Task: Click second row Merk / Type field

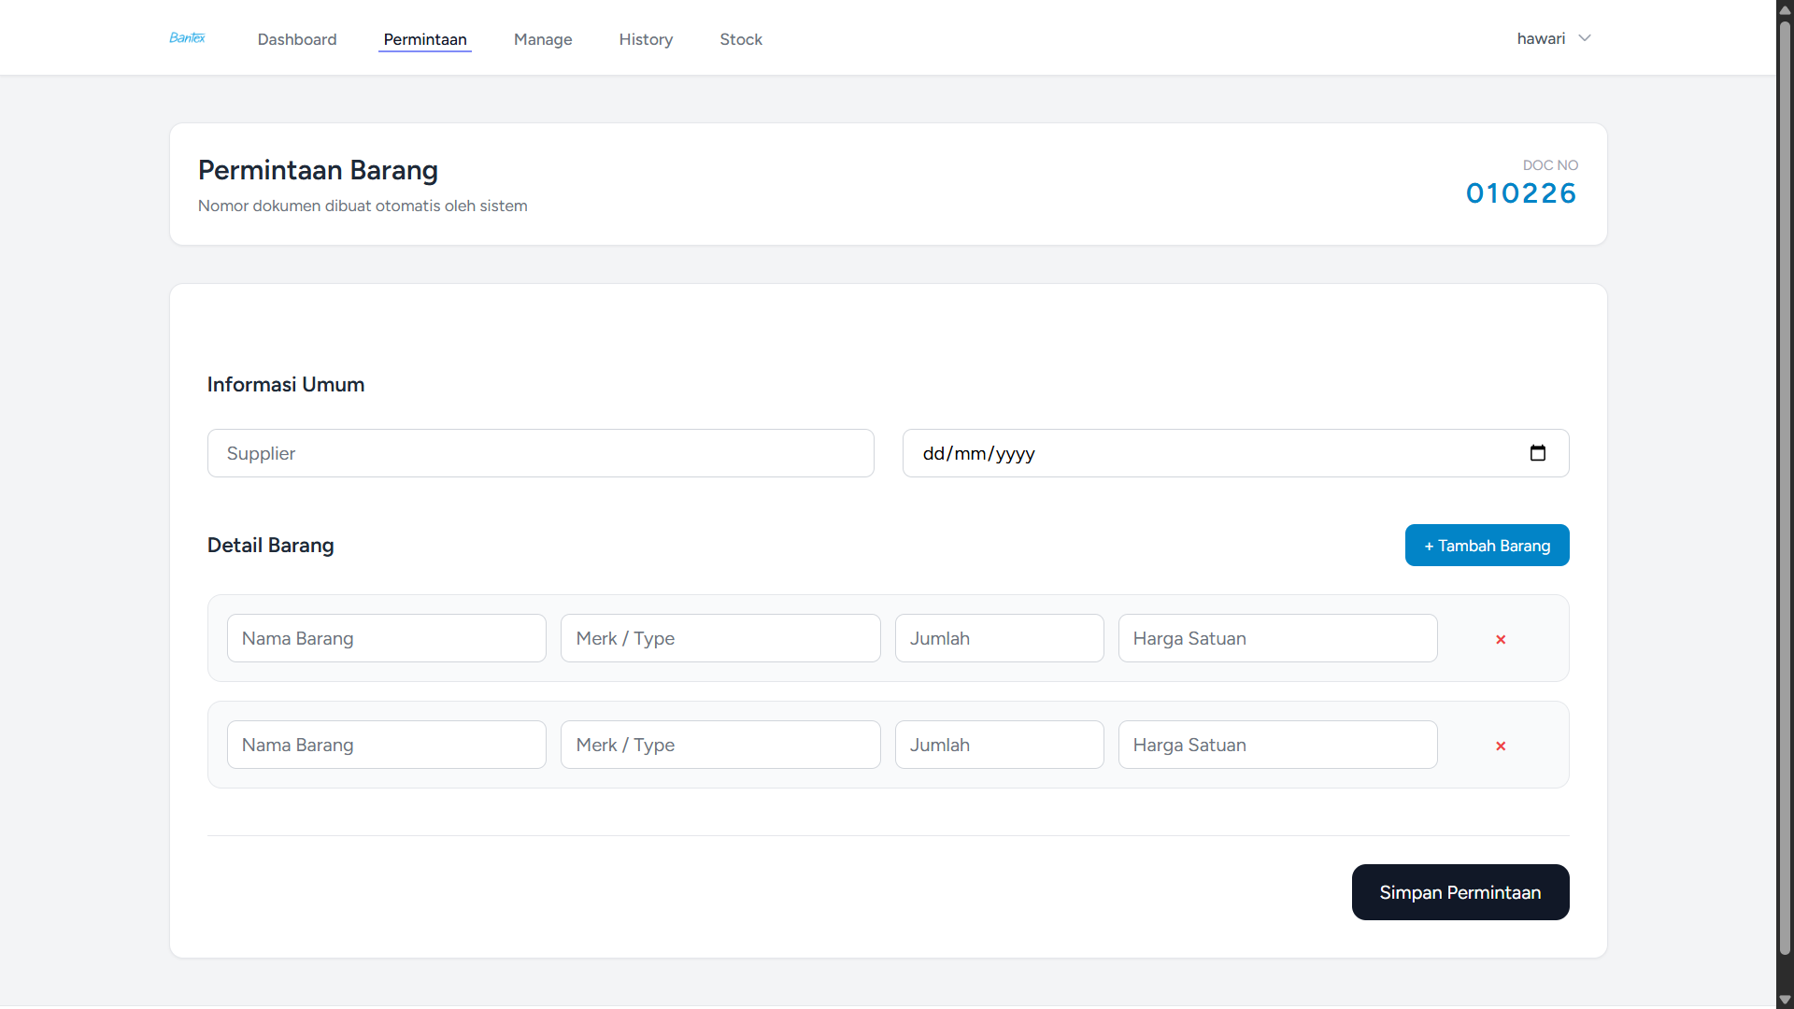Action: coord(720,745)
